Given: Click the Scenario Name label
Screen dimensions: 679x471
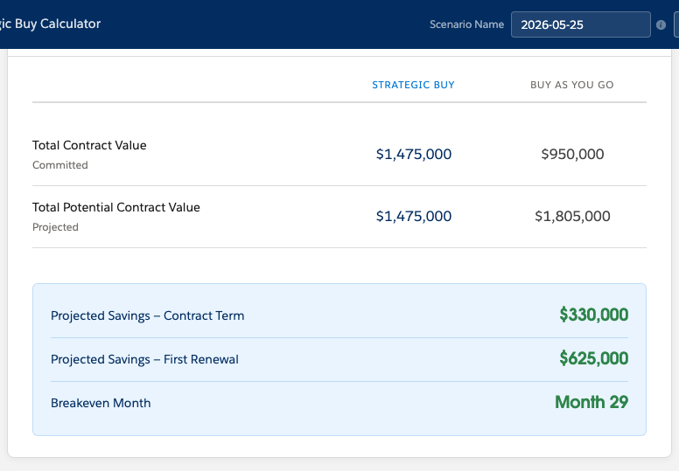Looking at the screenshot, I should pyautogui.click(x=467, y=24).
